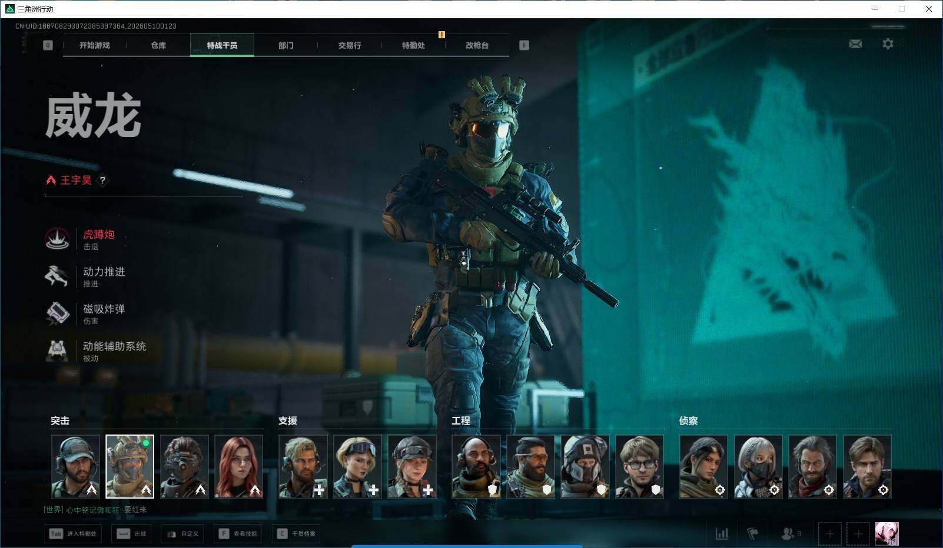Select the 动力推进 skill icon
This screenshot has height=548, width=943.
click(x=57, y=276)
